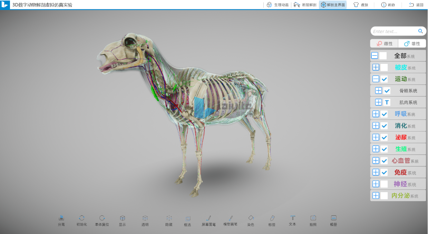This screenshot has width=428, height=234.
Task: Open the 染色 color dye tool
Action: pos(251,218)
